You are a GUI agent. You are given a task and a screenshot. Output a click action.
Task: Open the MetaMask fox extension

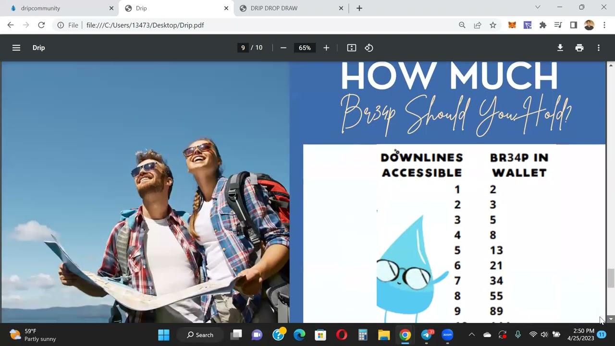[512, 25]
